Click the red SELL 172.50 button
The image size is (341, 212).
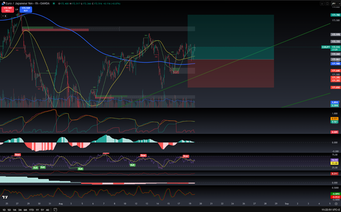click(x=7, y=10)
